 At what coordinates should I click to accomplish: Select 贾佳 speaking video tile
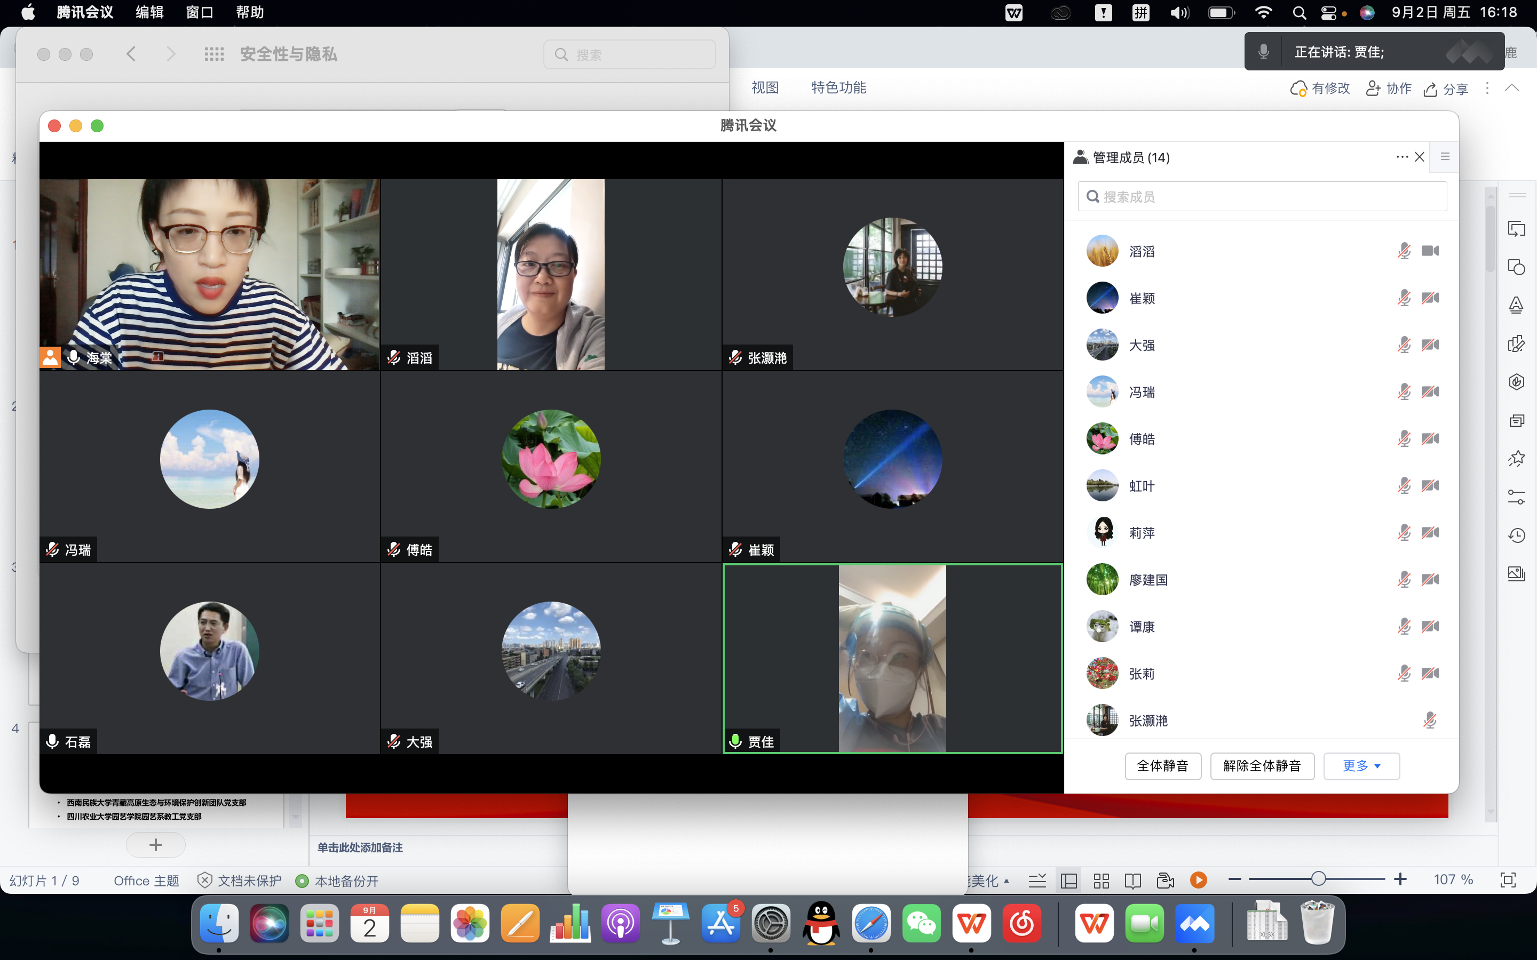tap(892, 659)
